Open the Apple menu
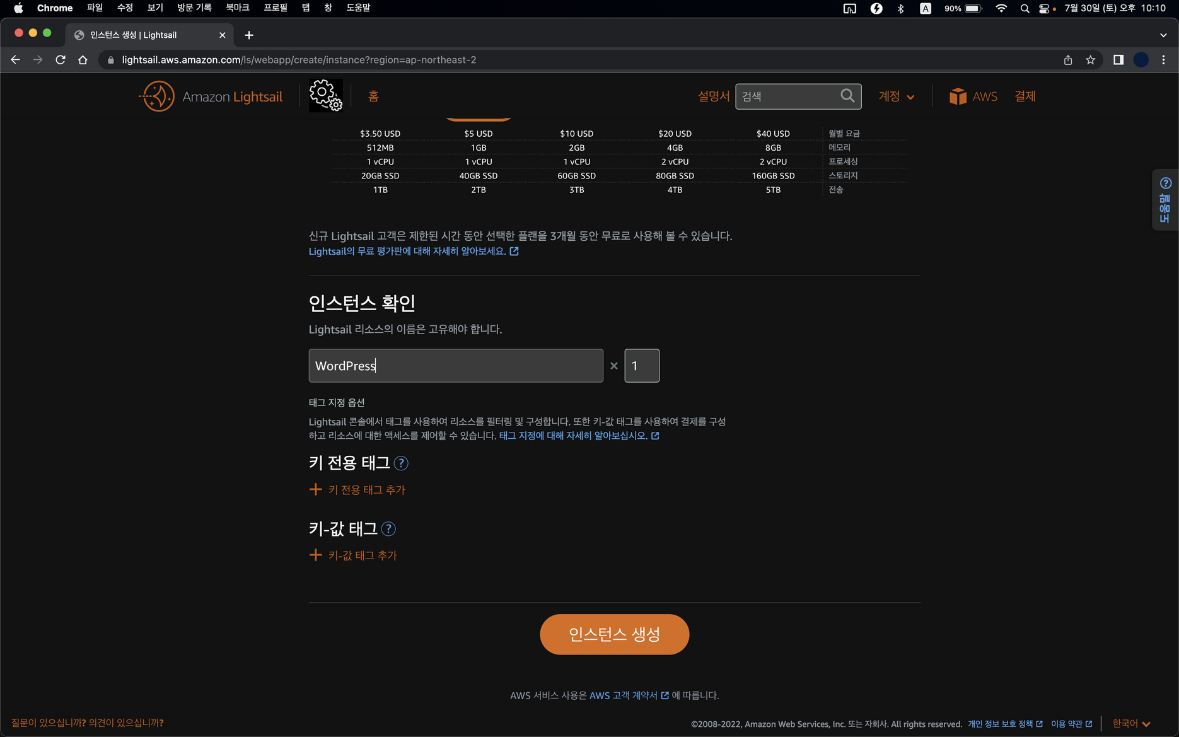Image resolution: width=1179 pixels, height=737 pixels. pyautogui.click(x=18, y=8)
